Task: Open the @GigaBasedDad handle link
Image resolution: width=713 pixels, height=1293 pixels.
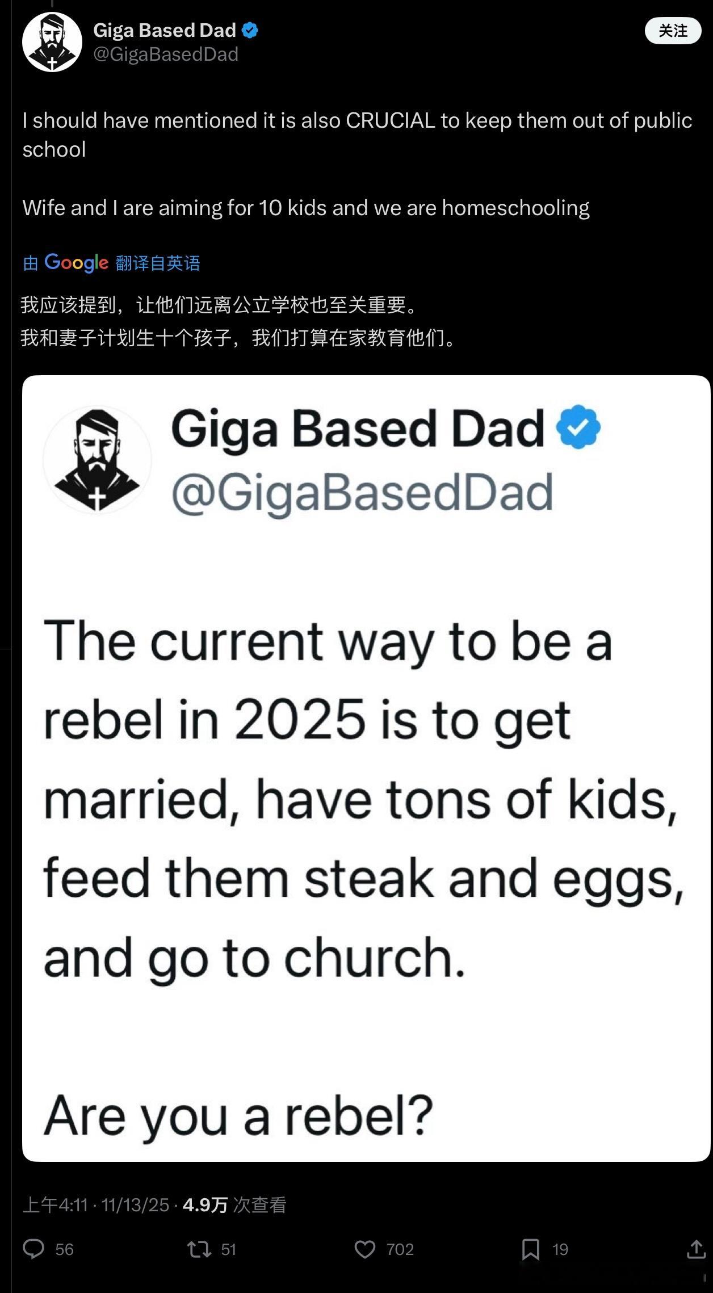Action: 165,54
